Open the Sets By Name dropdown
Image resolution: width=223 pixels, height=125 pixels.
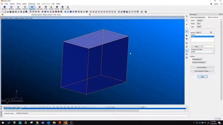(198, 33)
